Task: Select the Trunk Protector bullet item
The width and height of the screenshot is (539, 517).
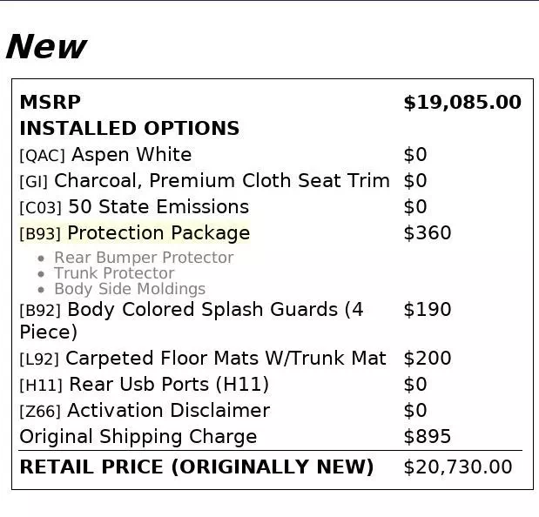Action: pyautogui.click(x=114, y=273)
